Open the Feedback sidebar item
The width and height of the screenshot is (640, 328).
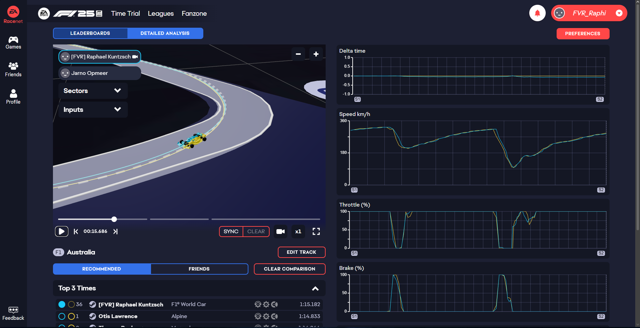pos(13,314)
